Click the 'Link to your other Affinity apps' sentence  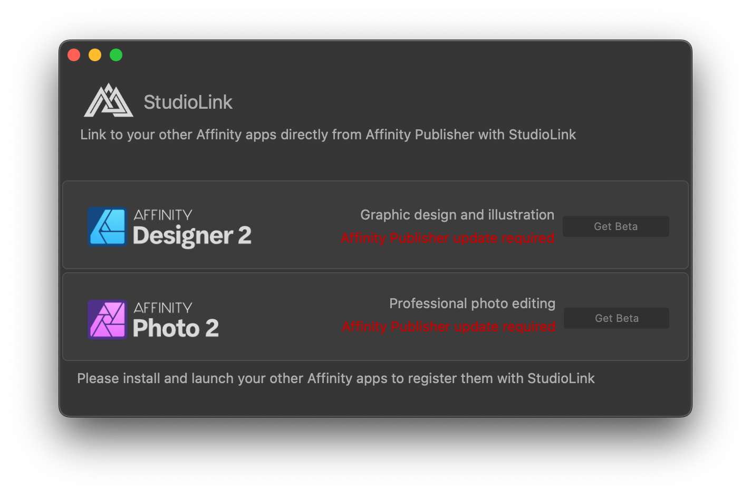328,135
